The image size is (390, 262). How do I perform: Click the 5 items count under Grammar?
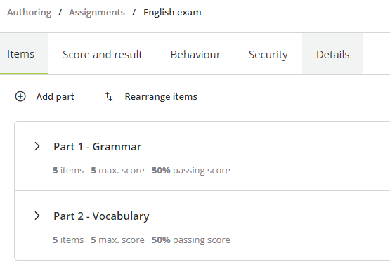(x=68, y=170)
